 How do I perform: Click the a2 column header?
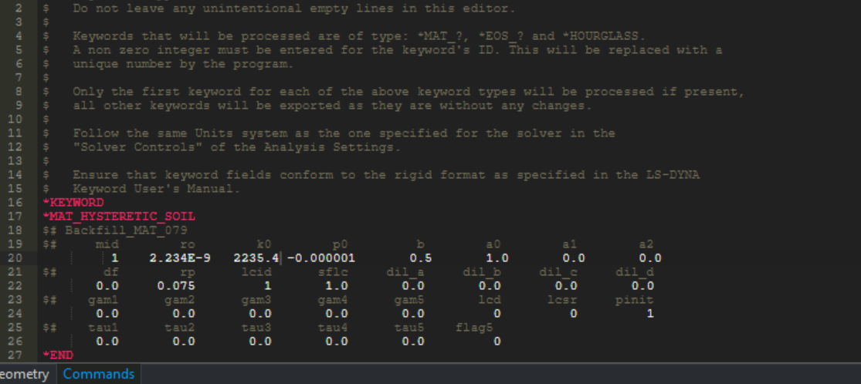click(646, 244)
